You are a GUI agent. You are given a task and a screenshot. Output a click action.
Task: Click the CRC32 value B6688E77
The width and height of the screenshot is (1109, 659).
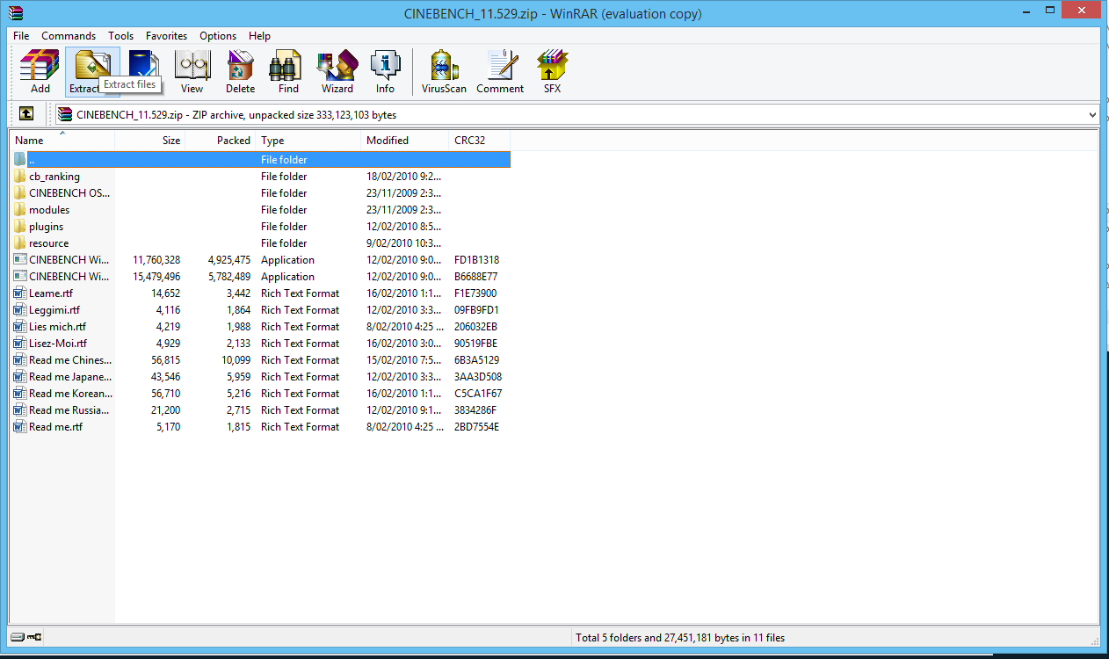(476, 277)
